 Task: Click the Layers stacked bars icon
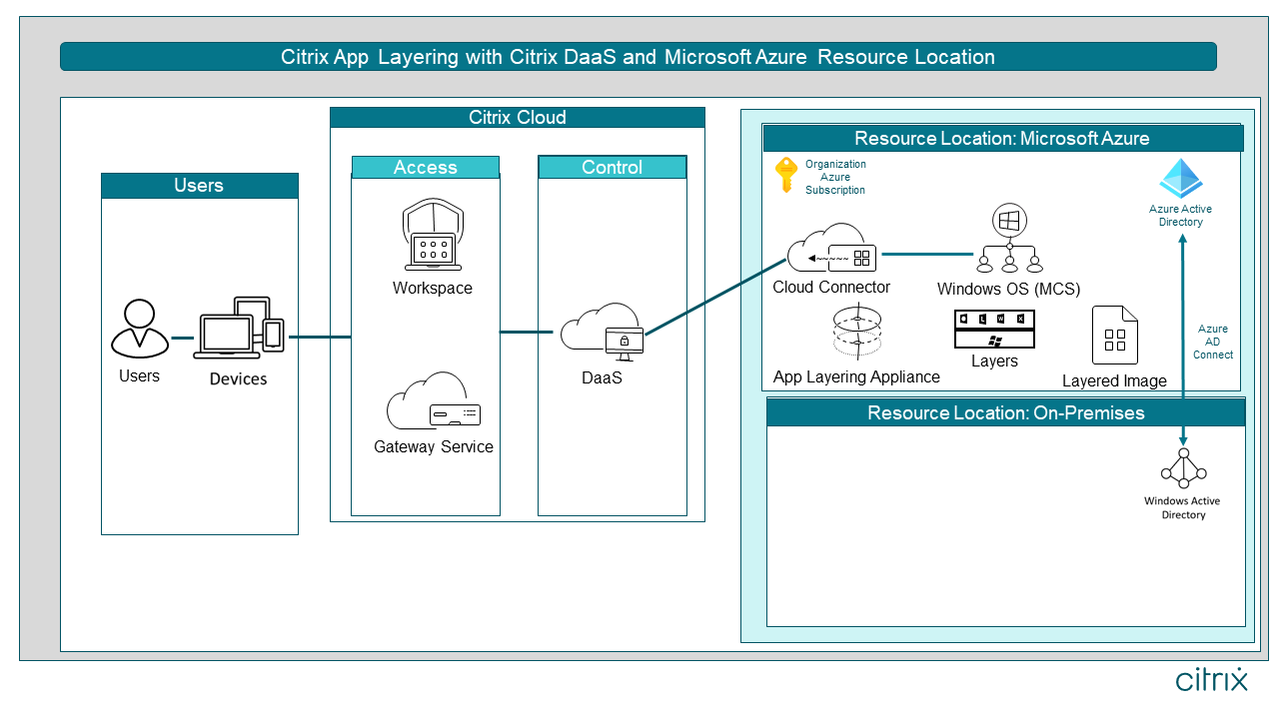pos(994,329)
